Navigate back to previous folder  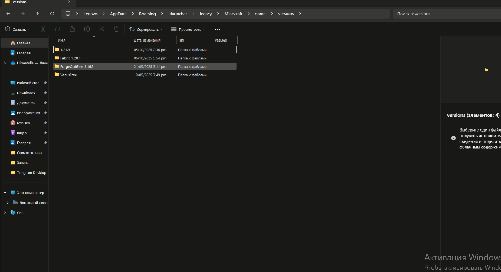(x=8, y=14)
